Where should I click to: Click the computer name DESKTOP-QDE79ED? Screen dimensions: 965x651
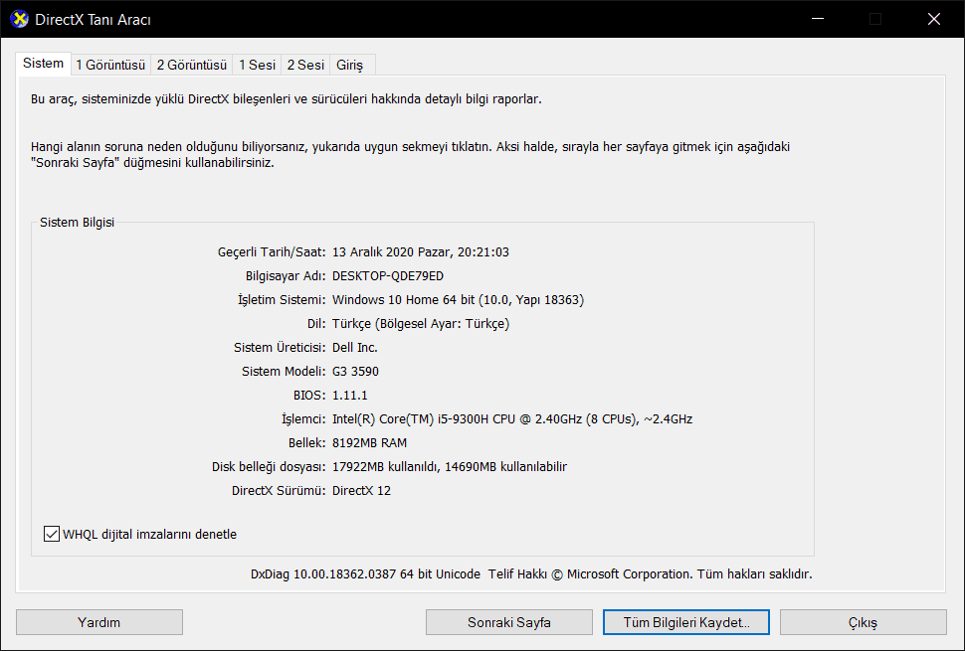pyautogui.click(x=388, y=276)
